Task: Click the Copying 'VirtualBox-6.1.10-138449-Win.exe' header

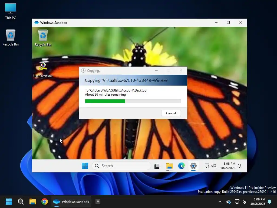Action: (127, 80)
